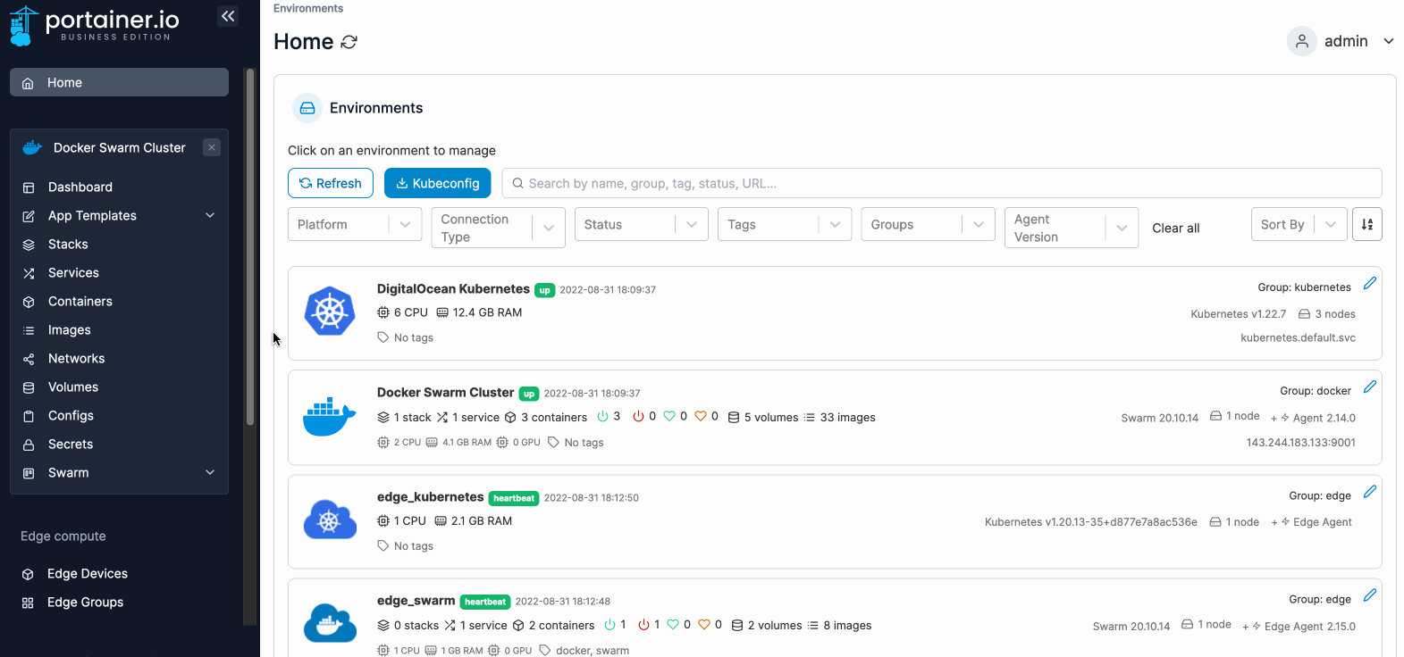Open Containers in the sidebar

80,302
